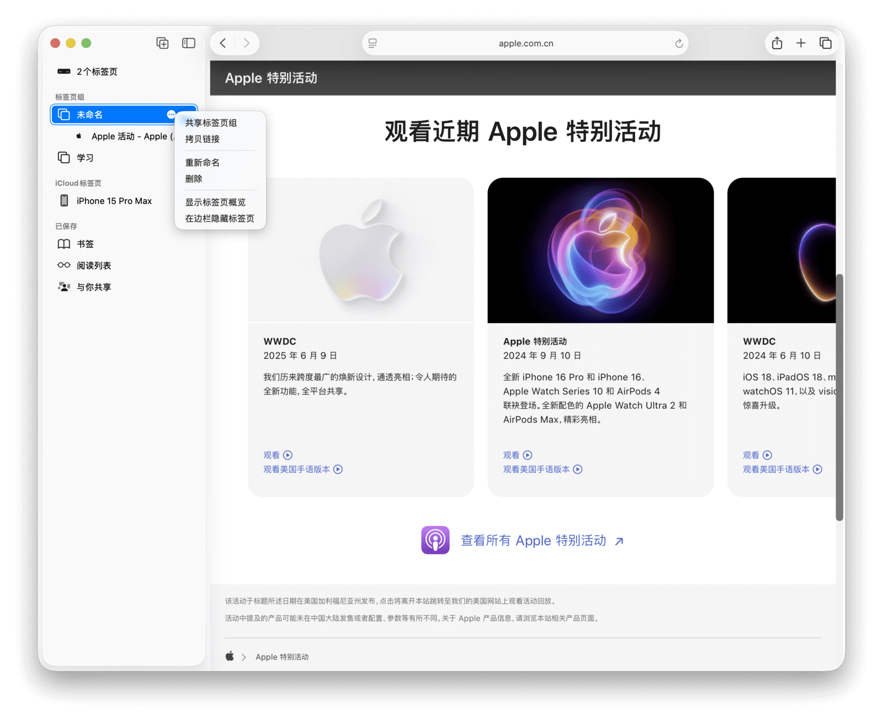
Task: Click 查看所有 Apple 特别活动 link
Action: point(533,541)
